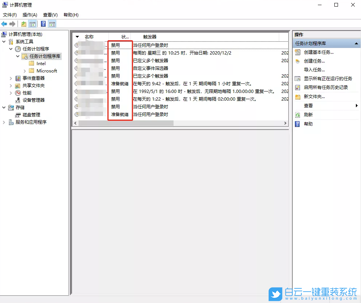The image size is (361, 303).
Task: Select the 创建任务 clock icon
Action: pos(297,61)
